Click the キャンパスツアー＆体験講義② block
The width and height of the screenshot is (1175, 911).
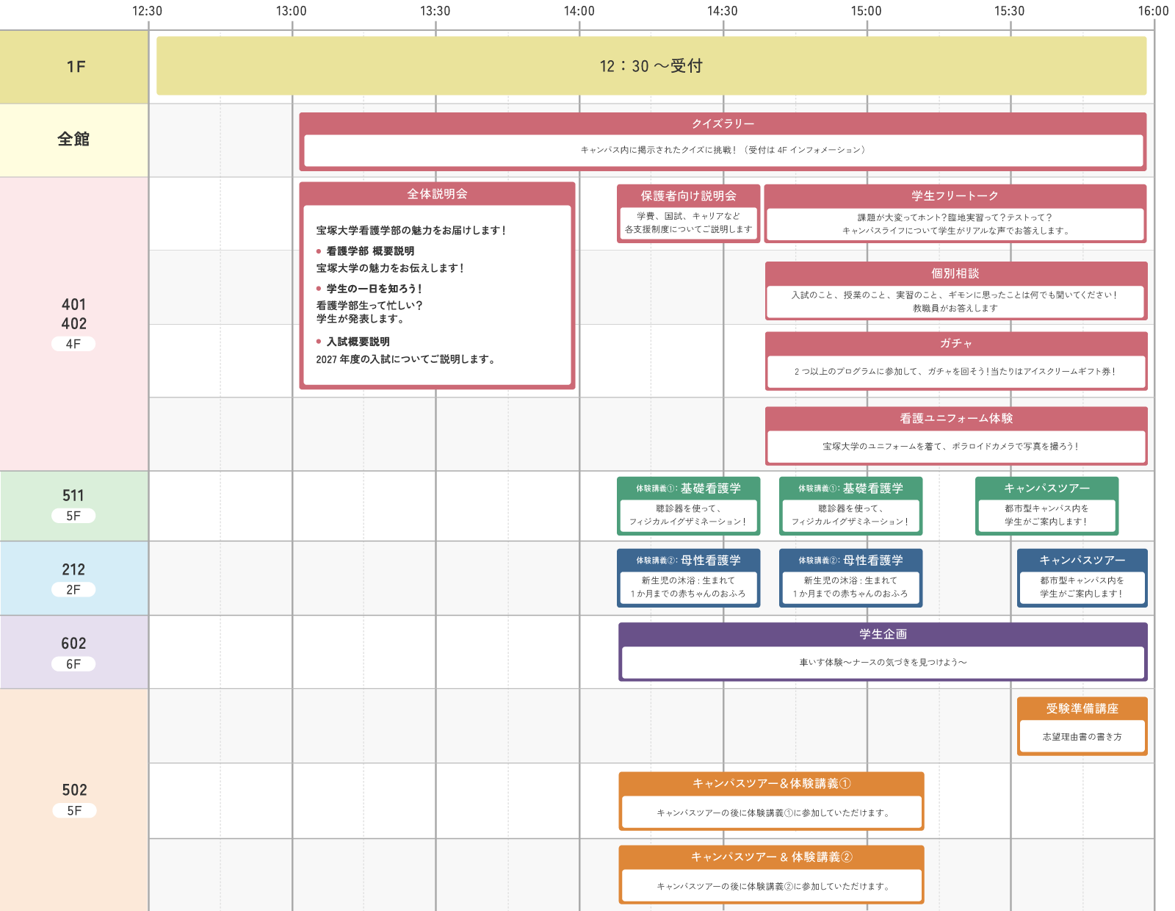[771, 874]
